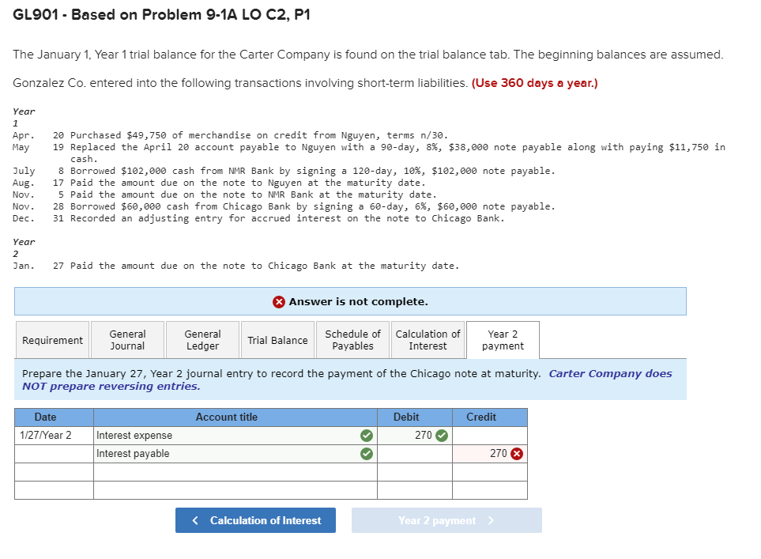Image resolution: width=761 pixels, height=559 pixels.
Task: Click the empty debit cell in third row
Action: tap(414, 472)
